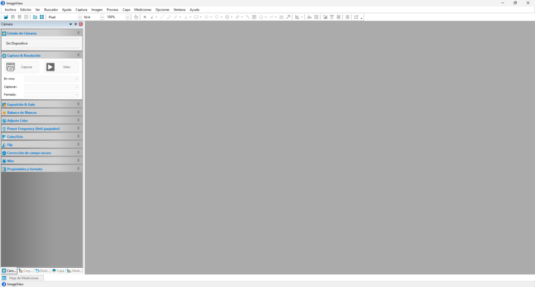Expand the Propiedades y formato section
Viewport: 535px width, 287px height.
(x=78, y=169)
